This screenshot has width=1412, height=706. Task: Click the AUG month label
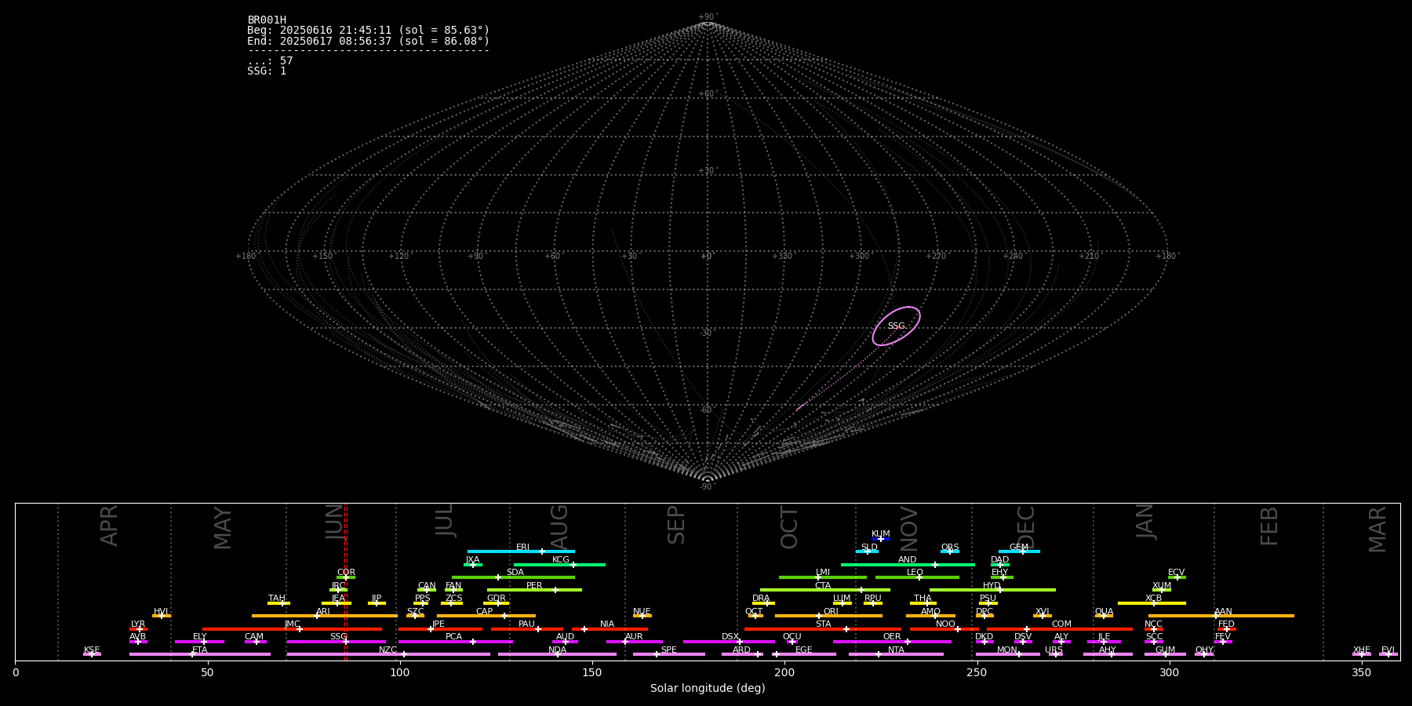559,526
